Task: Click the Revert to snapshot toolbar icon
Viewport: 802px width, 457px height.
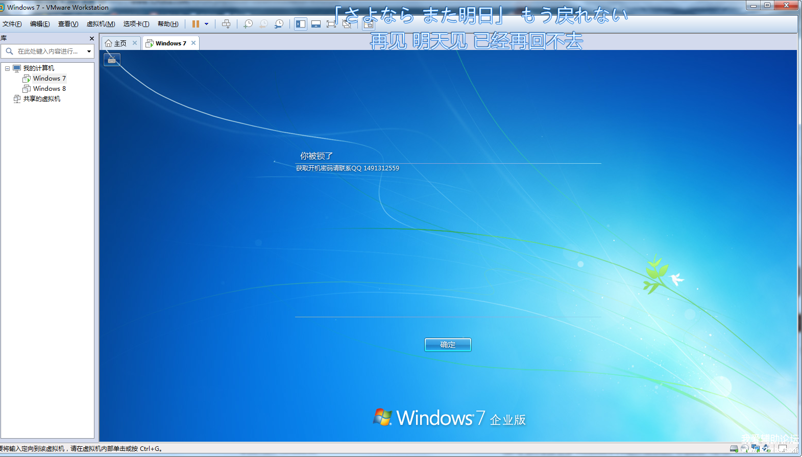Action: pos(263,24)
